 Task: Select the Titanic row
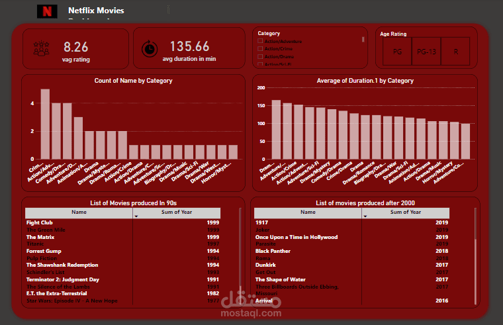coord(123,244)
